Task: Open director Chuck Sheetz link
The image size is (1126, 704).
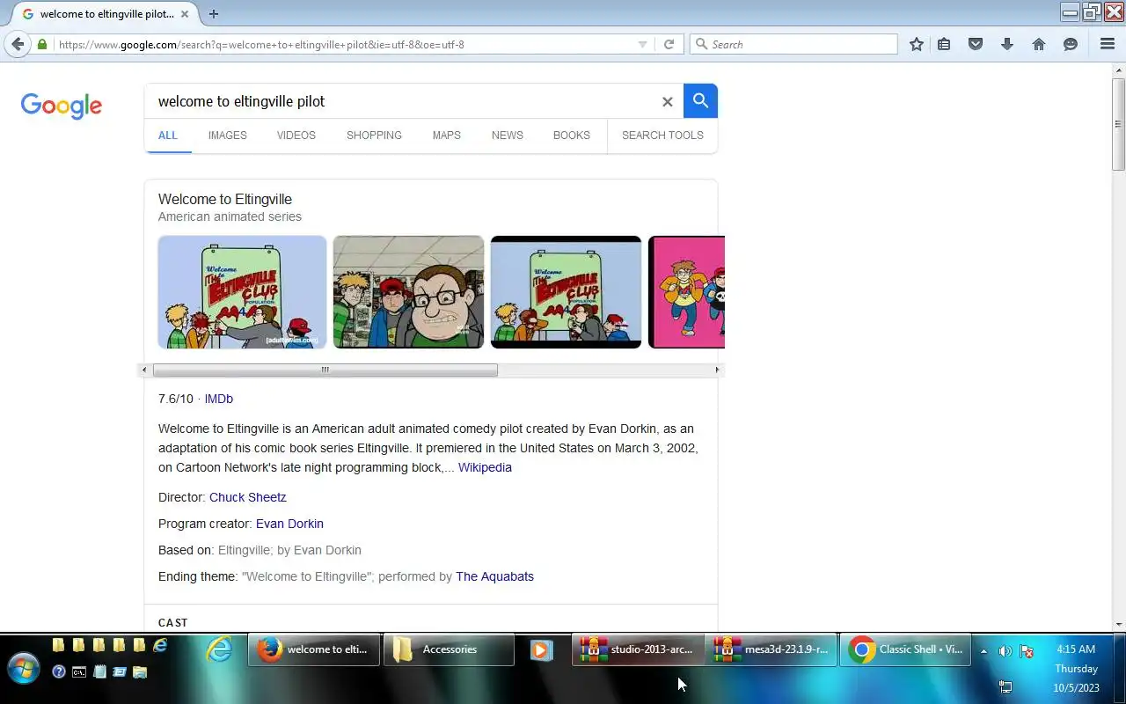Action: 248,497
